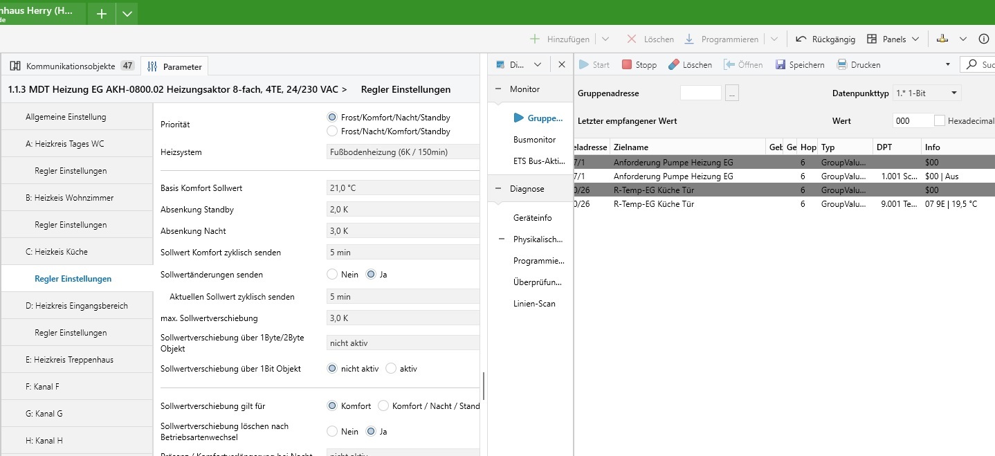Collapse the Monitor section

(498, 89)
